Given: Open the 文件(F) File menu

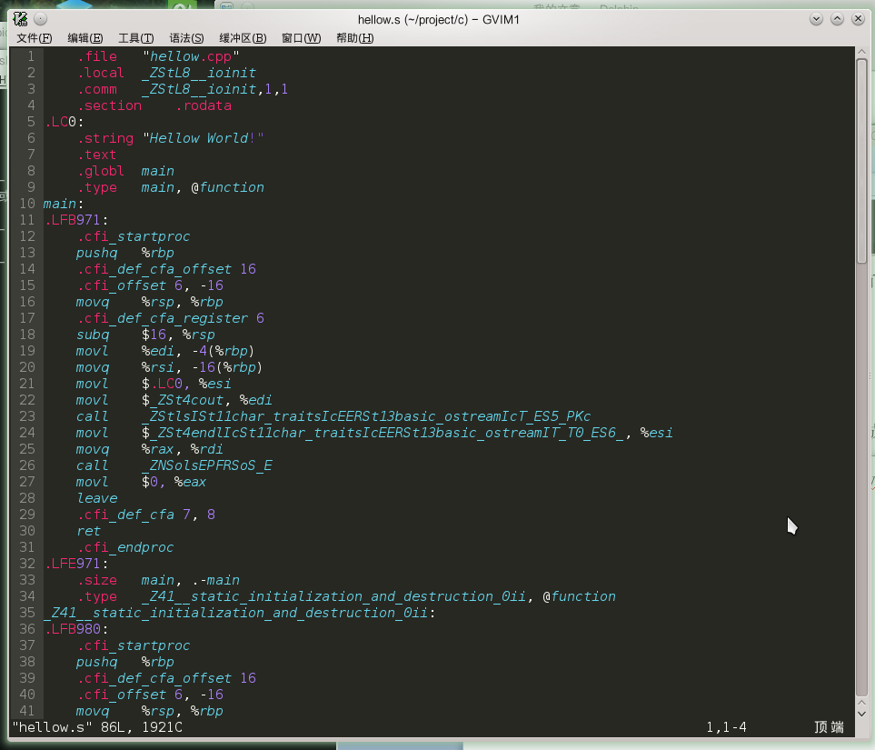Looking at the screenshot, I should click(34, 38).
